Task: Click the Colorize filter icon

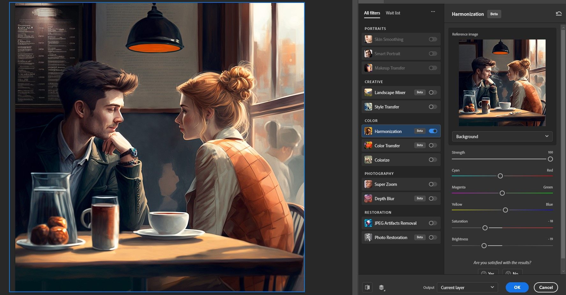Action: point(368,160)
